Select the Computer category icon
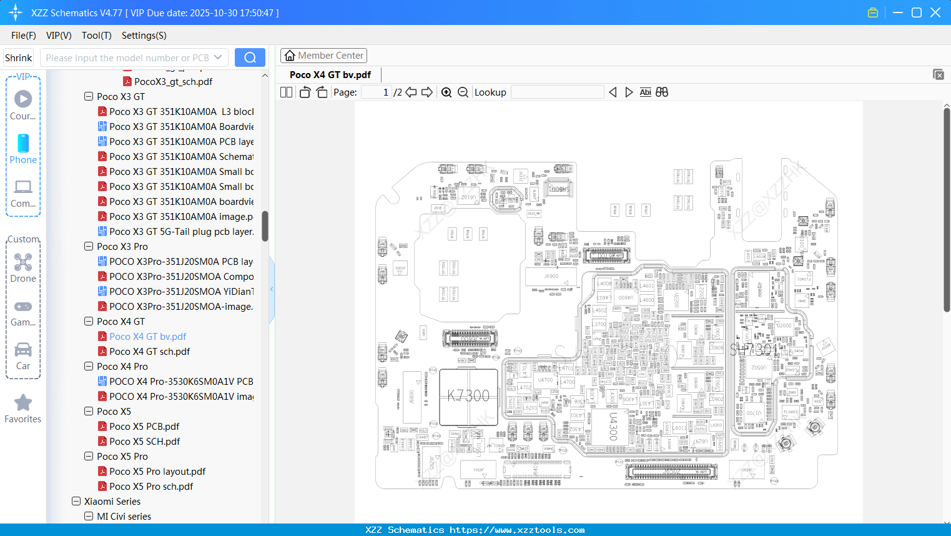 (x=23, y=193)
